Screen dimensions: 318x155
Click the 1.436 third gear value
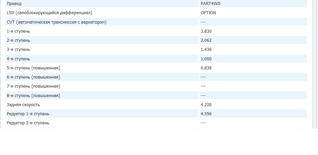[x=206, y=50]
